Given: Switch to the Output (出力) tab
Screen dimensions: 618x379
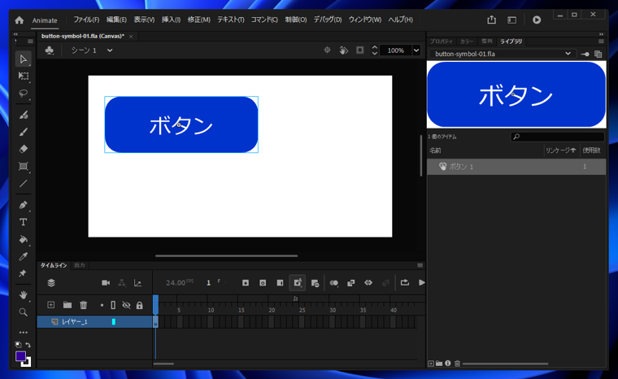Looking at the screenshot, I should (80, 265).
